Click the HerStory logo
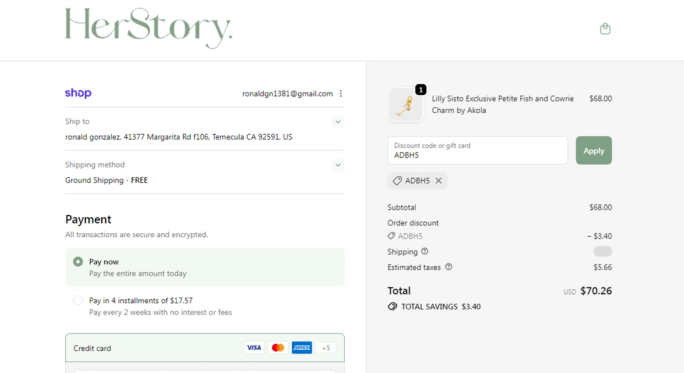Viewport: 684px width, 373px height. pos(149,28)
